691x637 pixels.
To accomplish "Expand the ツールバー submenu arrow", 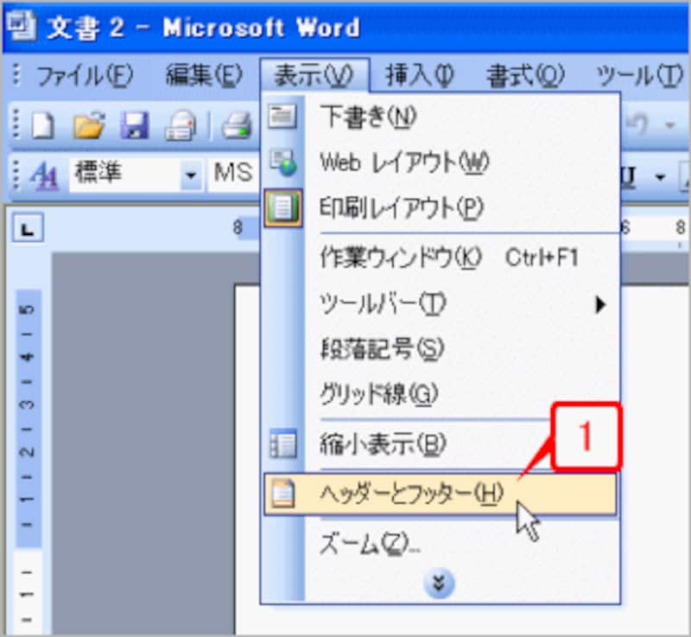I will [x=602, y=304].
